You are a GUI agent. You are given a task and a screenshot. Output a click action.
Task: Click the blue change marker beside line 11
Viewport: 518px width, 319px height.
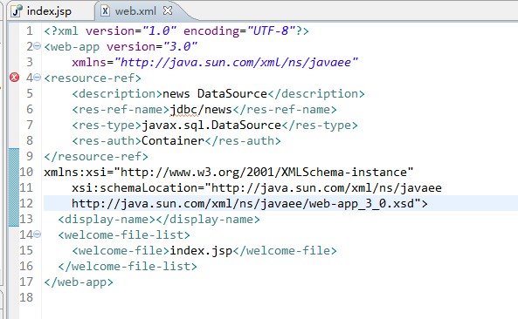pyautogui.click(x=14, y=187)
